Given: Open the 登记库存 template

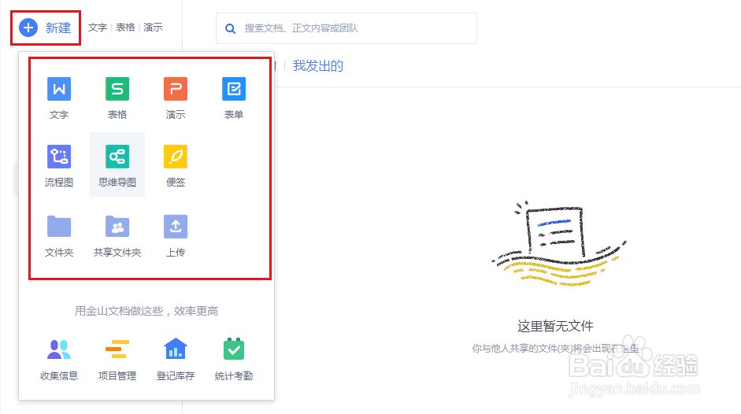Looking at the screenshot, I should pyautogui.click(x=176, y=360).
